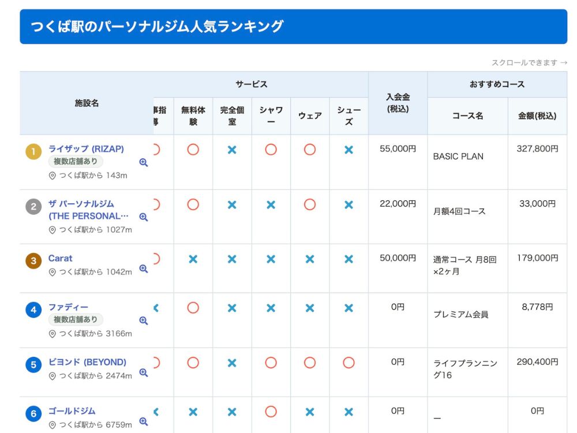
Task: Click the location pin next to つくば駅から 6759m
Action: pyautogui.click(x=53, y=425)
